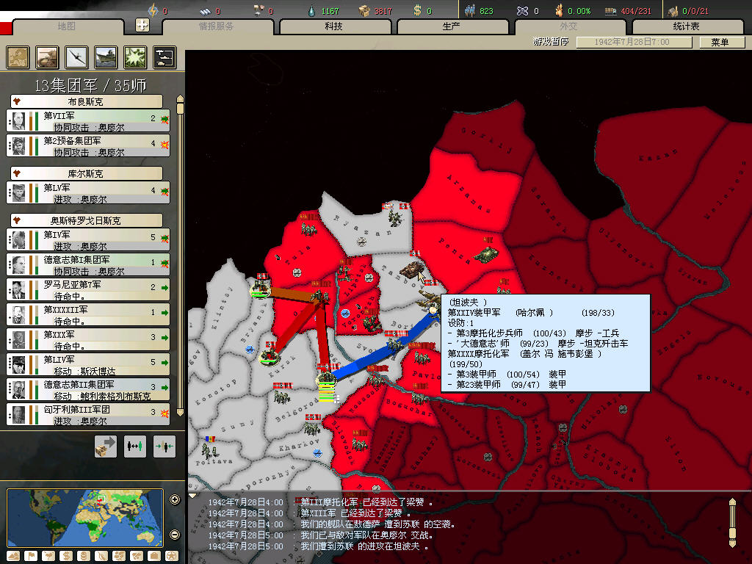752x564 pixels.
Task: Click the Europe map overview icon
Action: coord(18,57)
